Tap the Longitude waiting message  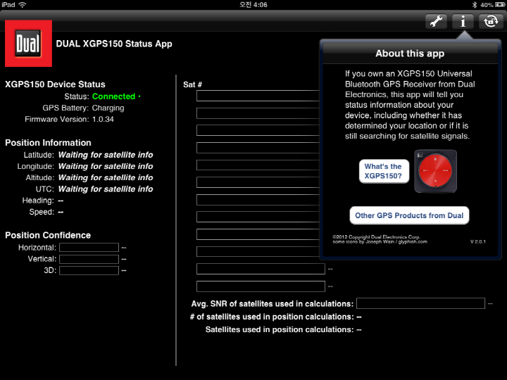[106, 166]
